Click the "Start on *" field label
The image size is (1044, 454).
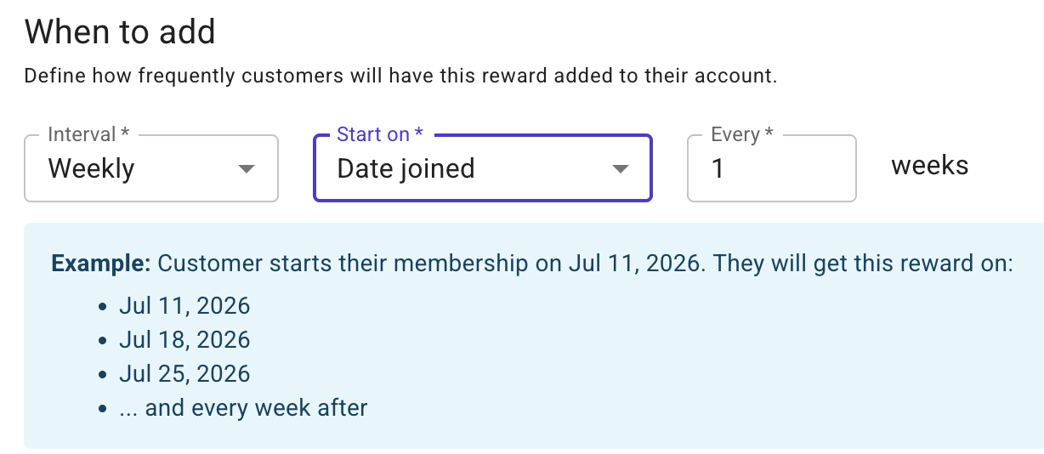click(x=380, y=134)
